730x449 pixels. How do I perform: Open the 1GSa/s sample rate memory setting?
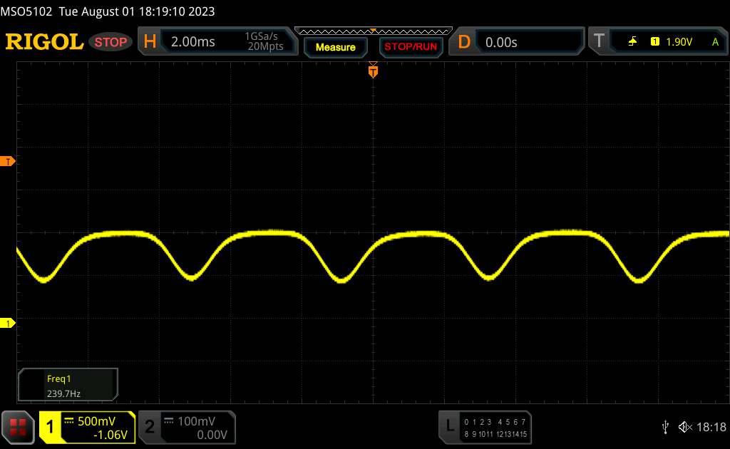click(x=264, y=42)
